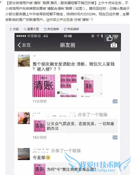
Task: Open comment icon on the 11分钟前 post
Action: click(115, 101)
